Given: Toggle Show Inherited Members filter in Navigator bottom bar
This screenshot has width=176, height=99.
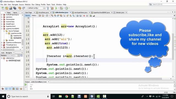Looking at the screenshot, I should pyautogui.click(x=3, y=89).
